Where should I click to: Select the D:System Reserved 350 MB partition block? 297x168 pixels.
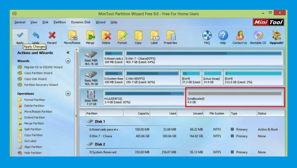pyautogui.click(x=114, y=78)
